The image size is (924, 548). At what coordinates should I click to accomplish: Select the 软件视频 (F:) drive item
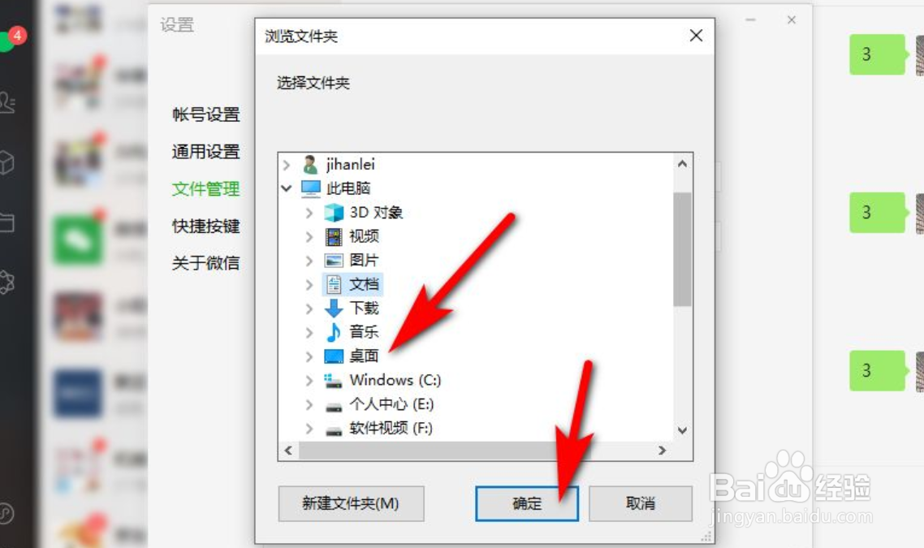pos(379,429)
